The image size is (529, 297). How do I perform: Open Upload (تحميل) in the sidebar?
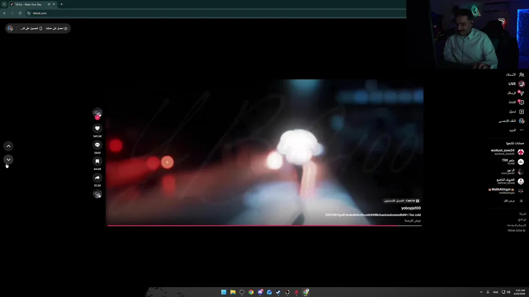[517, 112]
